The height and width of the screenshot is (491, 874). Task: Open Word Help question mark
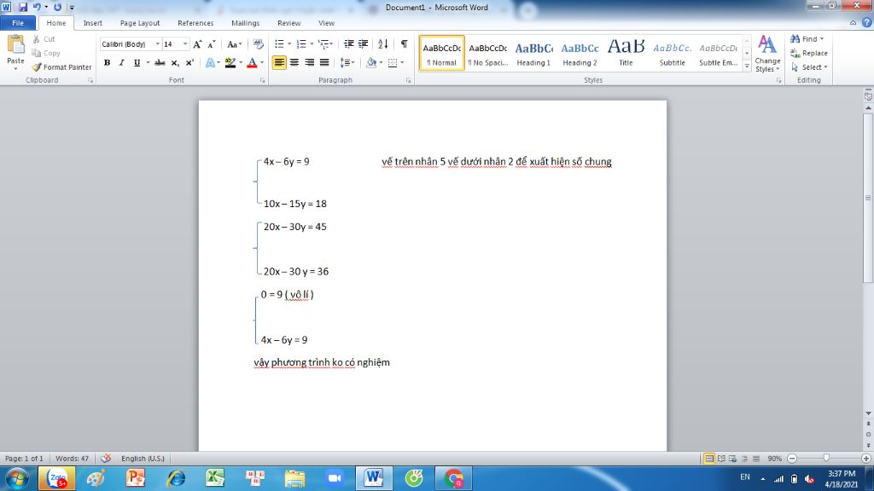(867, 23)
